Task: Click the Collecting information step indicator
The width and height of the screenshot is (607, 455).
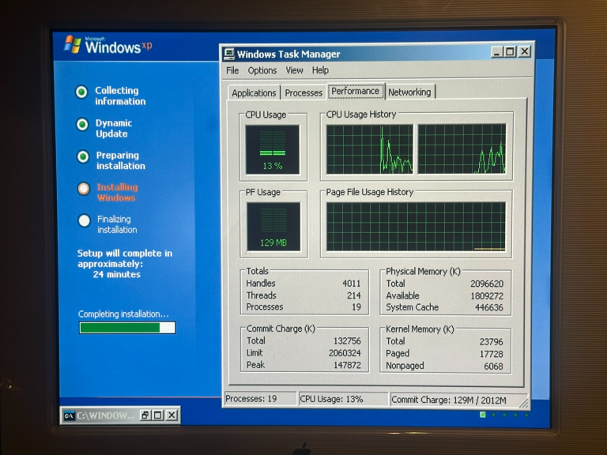Action: point(81,92)
